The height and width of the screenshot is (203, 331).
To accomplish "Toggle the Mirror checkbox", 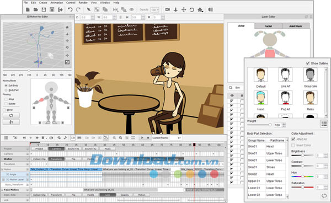I will pos(4,110).
